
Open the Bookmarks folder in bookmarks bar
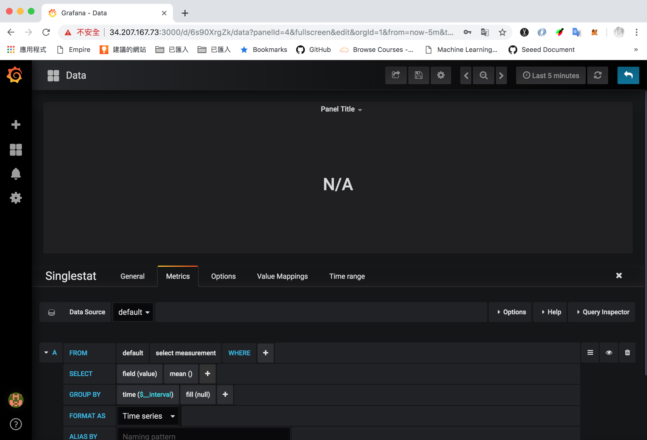(x=264, y=50)
